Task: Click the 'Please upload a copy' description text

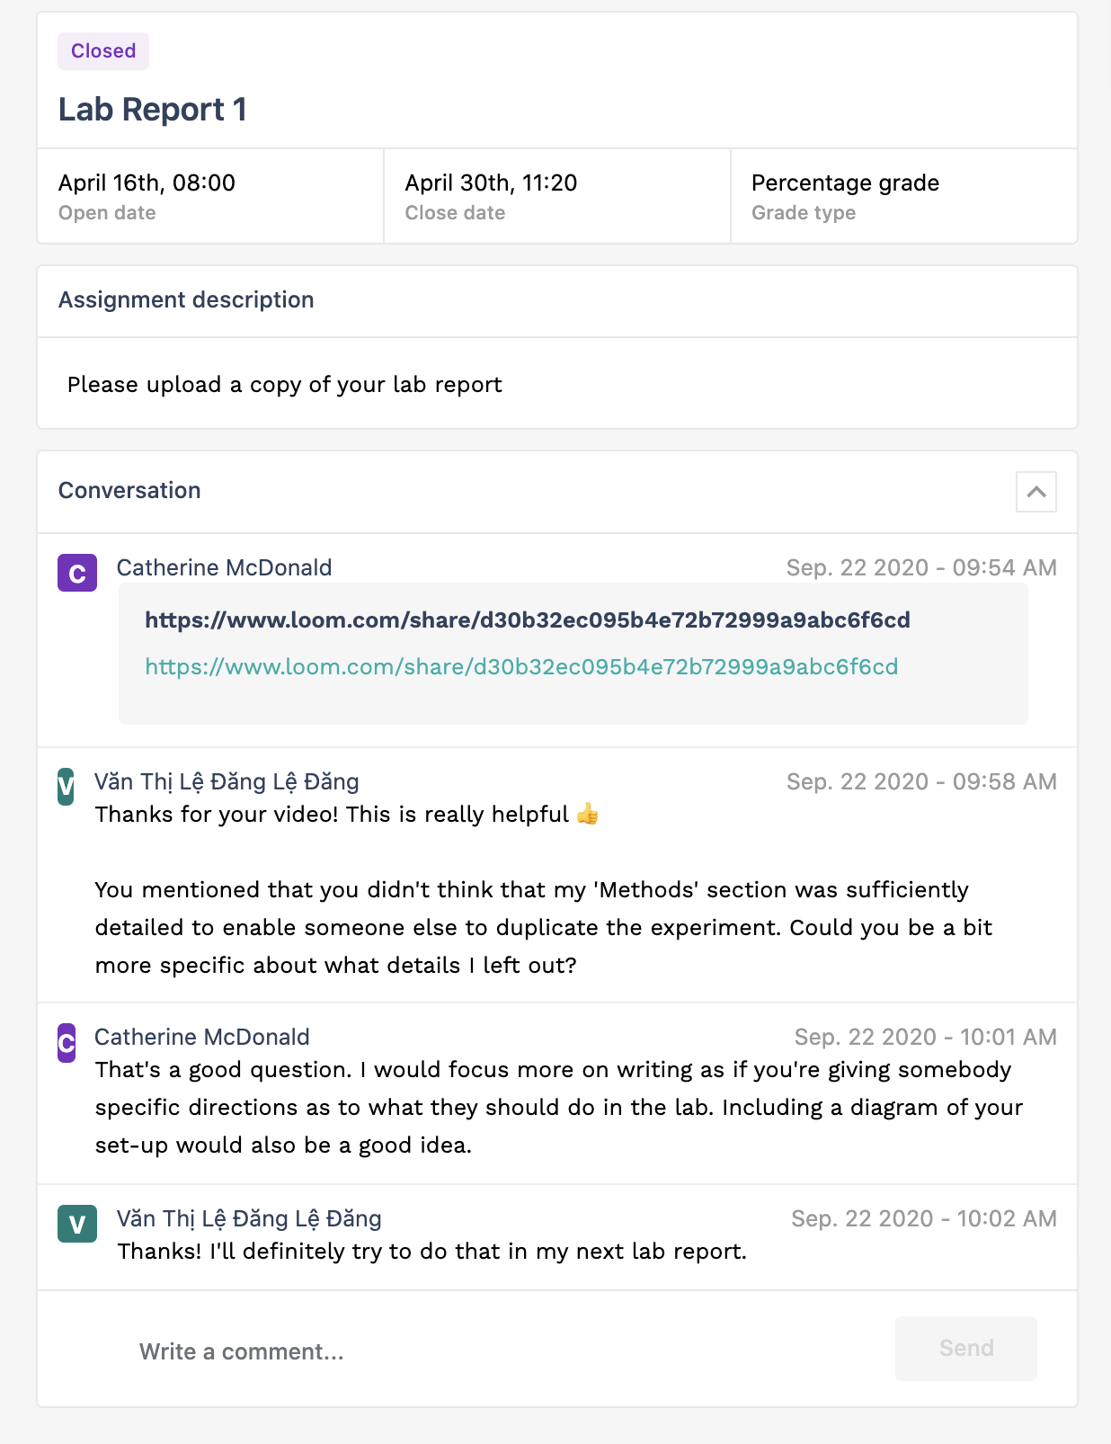Action: click(285, 384)
